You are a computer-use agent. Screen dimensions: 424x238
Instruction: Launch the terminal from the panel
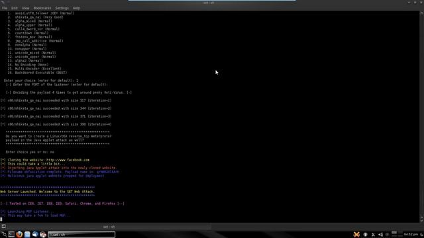pos(11,235)
